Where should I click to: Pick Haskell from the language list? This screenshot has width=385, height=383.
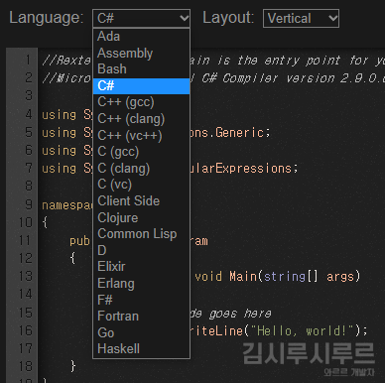pos(141,349)
